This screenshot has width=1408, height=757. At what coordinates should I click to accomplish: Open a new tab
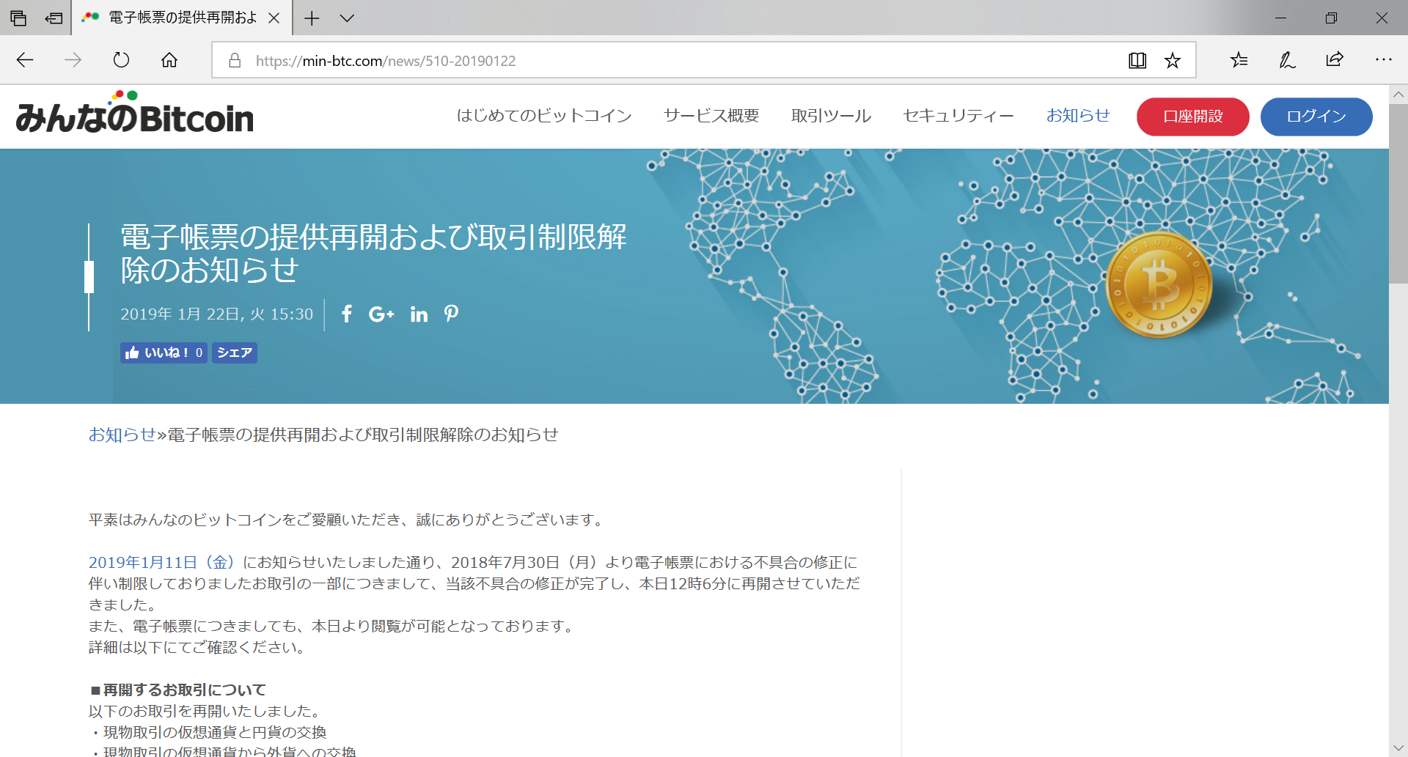coord(312,18)
